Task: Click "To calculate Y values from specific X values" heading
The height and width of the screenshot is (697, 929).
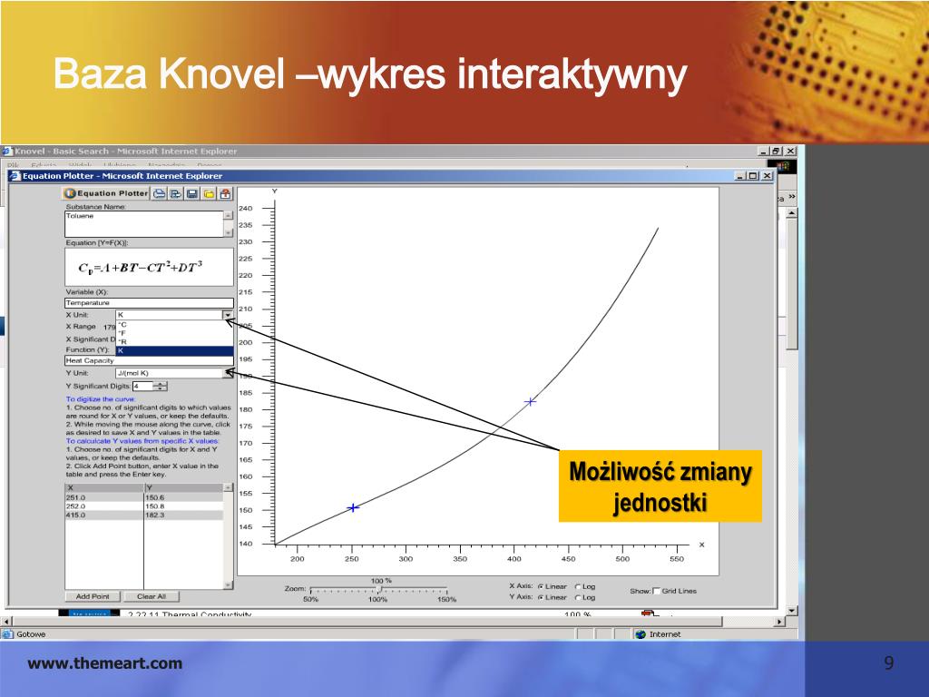Action: (x=142, y=441)
